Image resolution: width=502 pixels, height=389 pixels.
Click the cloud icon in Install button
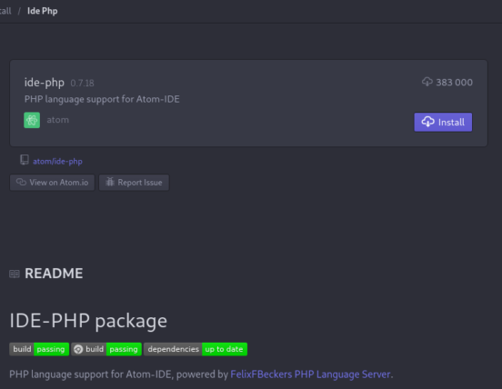427,122
